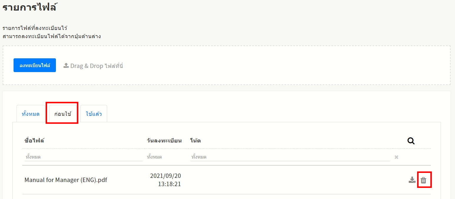This screenshot has width=455, height=199.
Task: Click the ชื่อไฟล์ column header
Action: [x=34, y=141]
